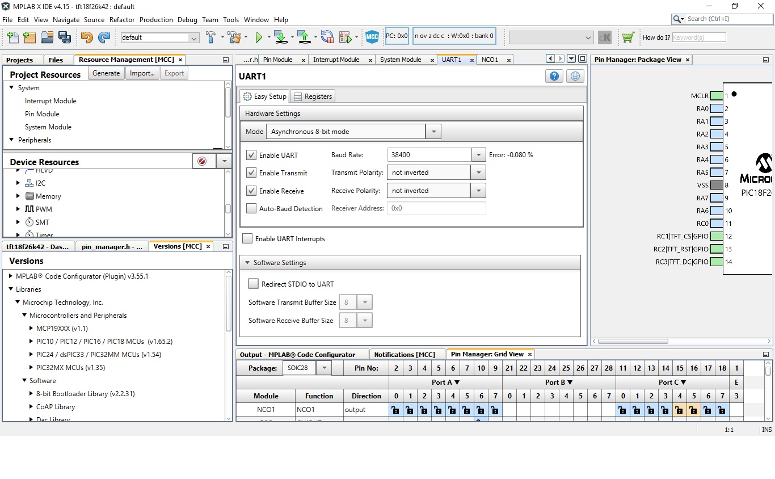This screenshot has height=479, width=775.
Task: Click the Build Project hammer icon
Action: pyautogui.click(x=210, y=37)
